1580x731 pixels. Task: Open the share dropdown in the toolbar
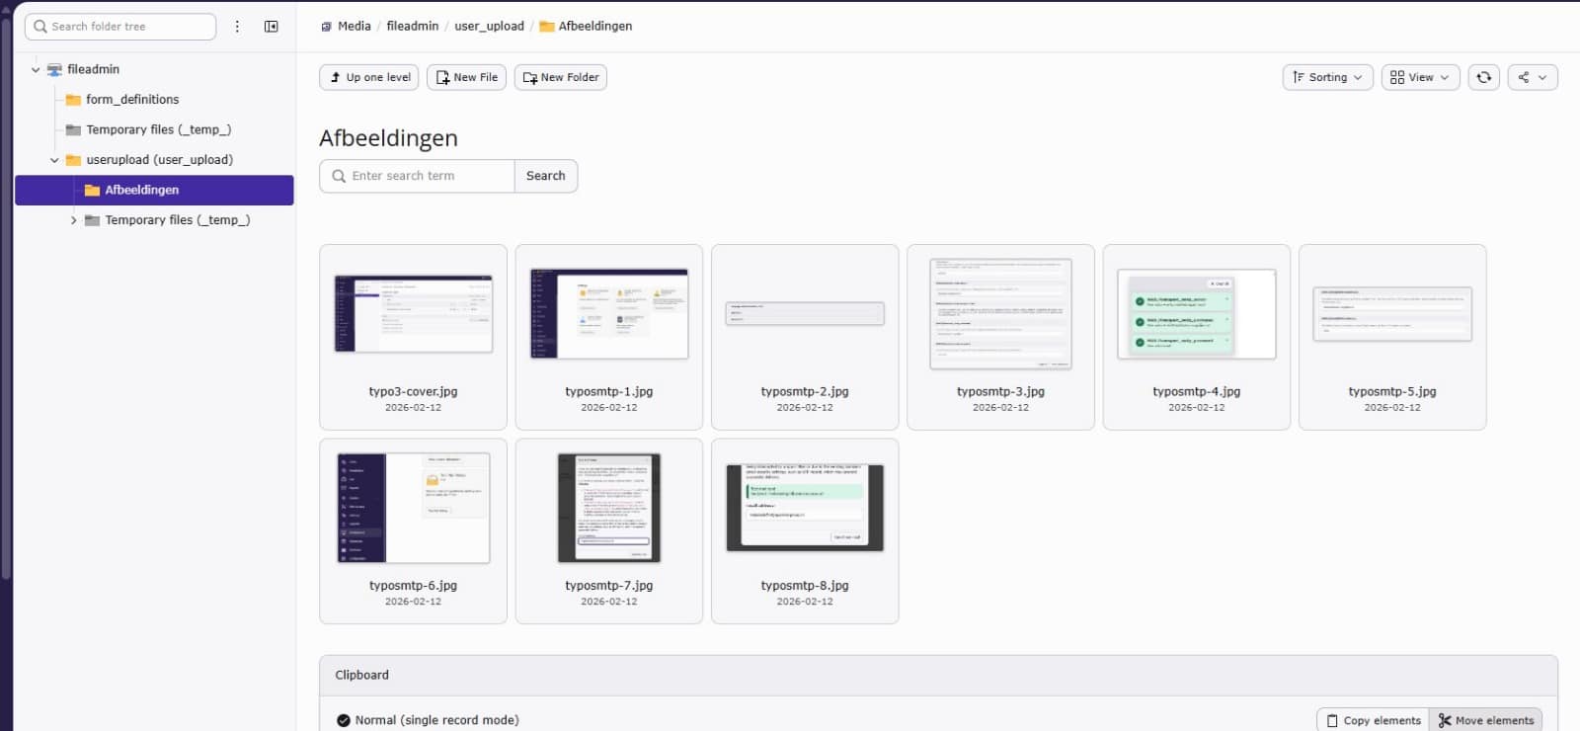(x=1533, y=77)
